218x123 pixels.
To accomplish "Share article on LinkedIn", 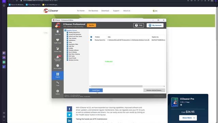I will (x=69, y=121).
